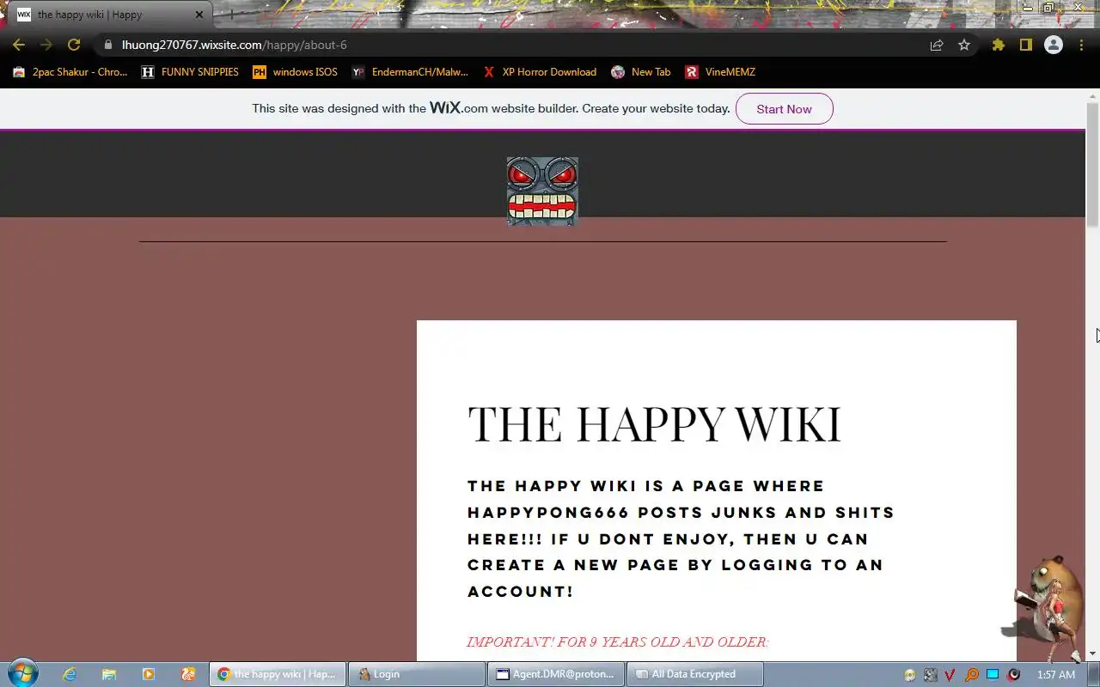The width and height of the screenshot is (1100, 687).
Task: Open the Windows Start menu
Action: tap(23, 673)
